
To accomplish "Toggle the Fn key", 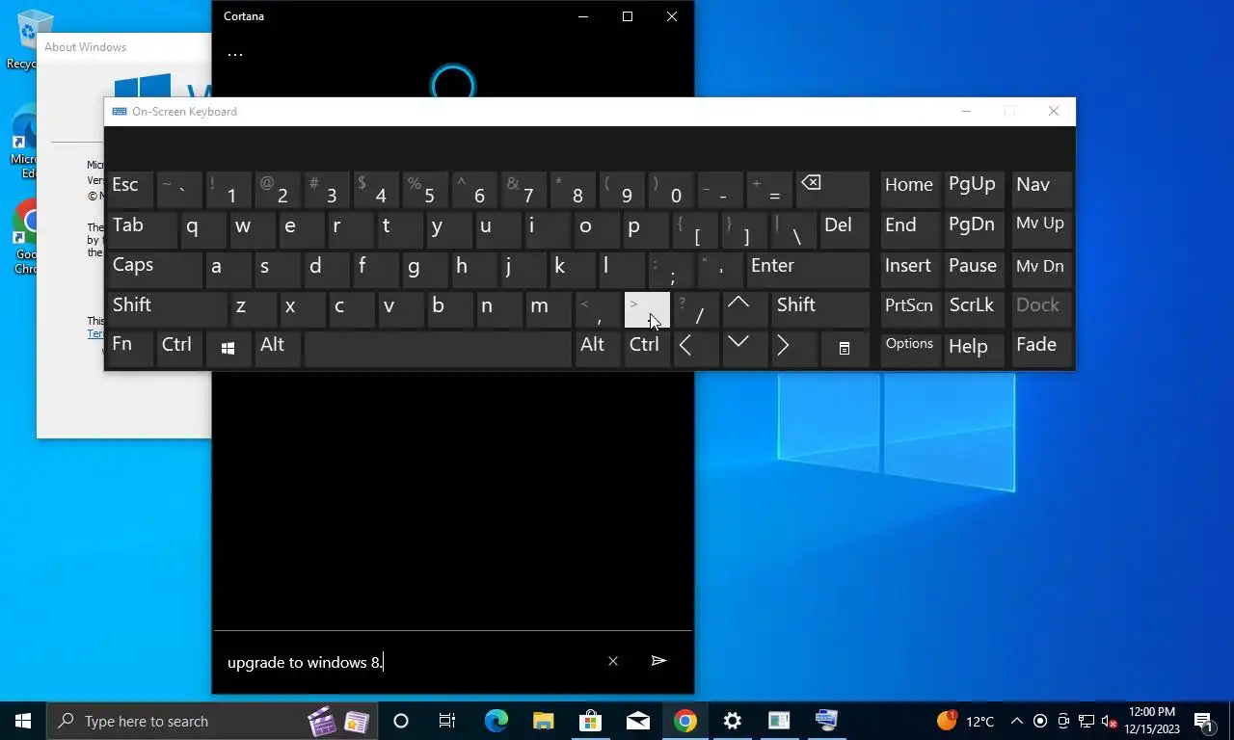I will coord(130,349).
